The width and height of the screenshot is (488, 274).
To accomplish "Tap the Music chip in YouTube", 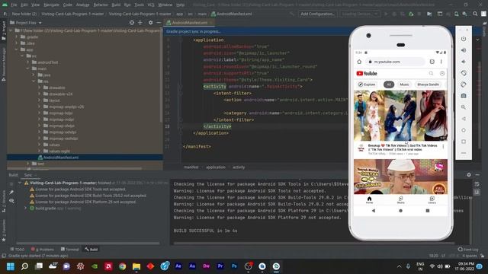I will pyautogui.click(x=404, y=84).
